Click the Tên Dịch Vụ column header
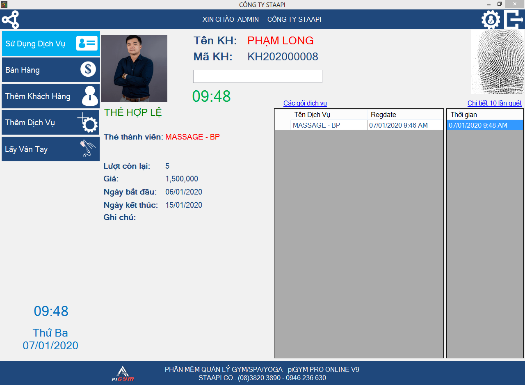This screenshot has width=525, height=385. [x=329, y=115]
